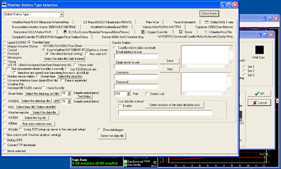Click the Close/Save button
Image resolution: width=281 pixels, height=169 pixels.
click(x=209, y=13)
